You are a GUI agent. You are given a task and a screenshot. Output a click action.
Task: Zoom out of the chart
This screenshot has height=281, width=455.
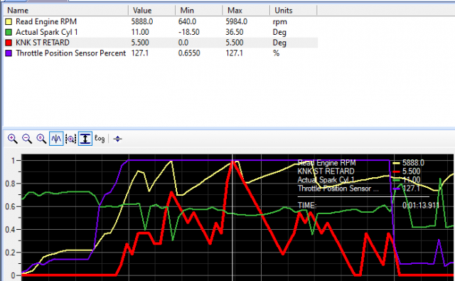(27, 139)
